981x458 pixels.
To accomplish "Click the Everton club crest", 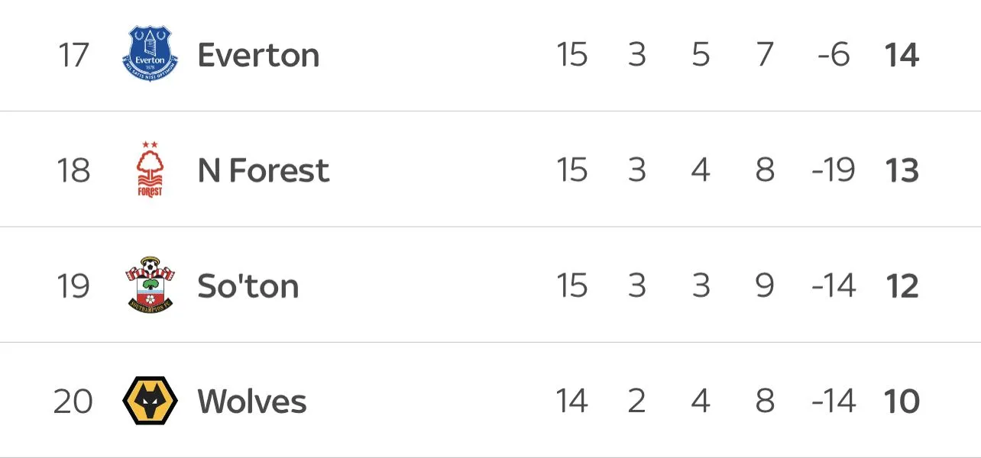I will coord(150,55).
